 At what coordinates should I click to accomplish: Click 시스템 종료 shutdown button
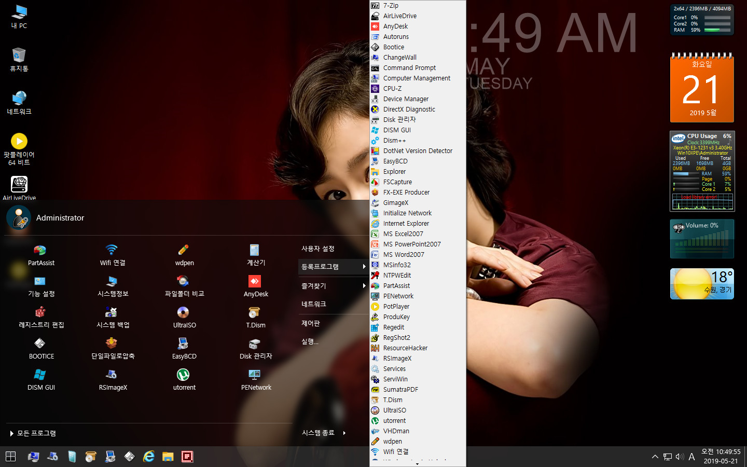[318, 433]
